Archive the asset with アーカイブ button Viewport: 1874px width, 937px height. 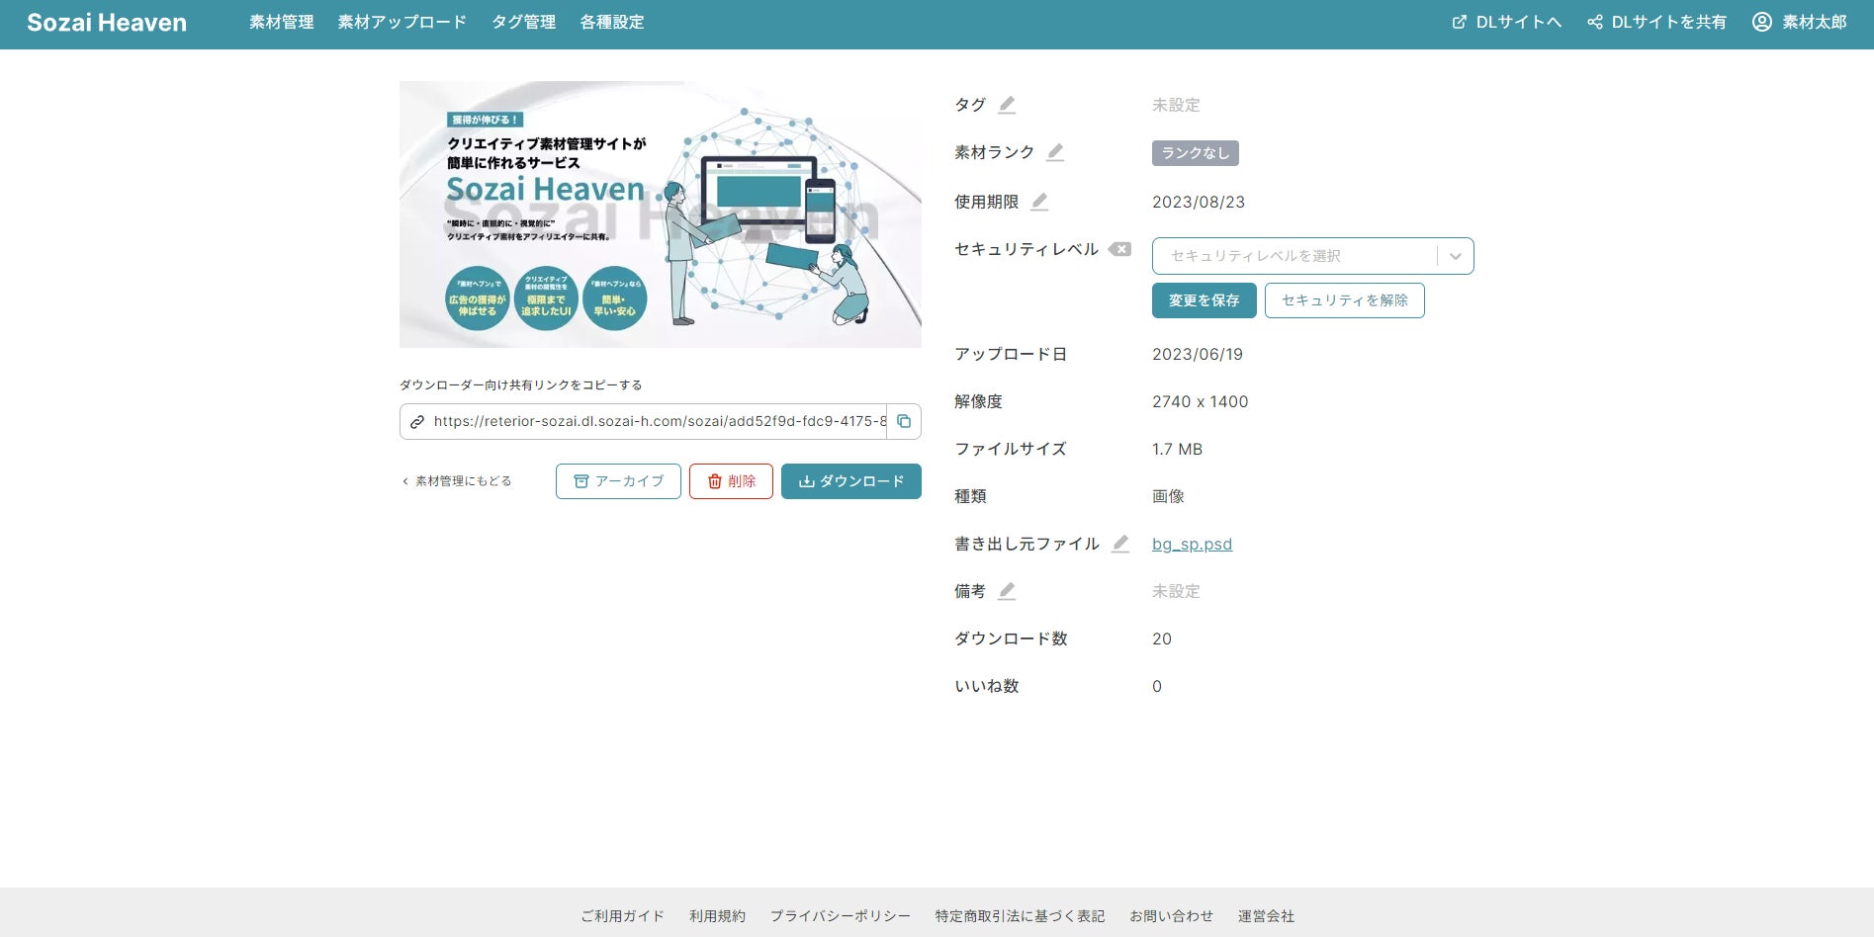pyautogui.click(x=618, y=481)
